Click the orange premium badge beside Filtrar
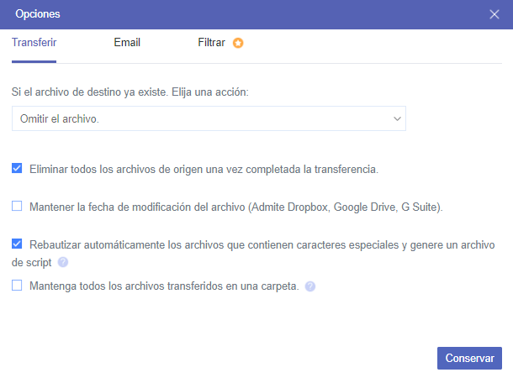 238,43
